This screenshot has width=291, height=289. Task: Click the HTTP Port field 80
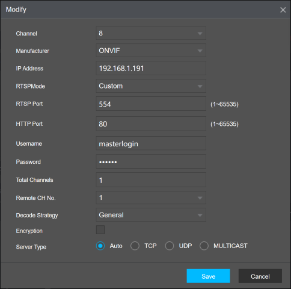[x=151, y=123]
